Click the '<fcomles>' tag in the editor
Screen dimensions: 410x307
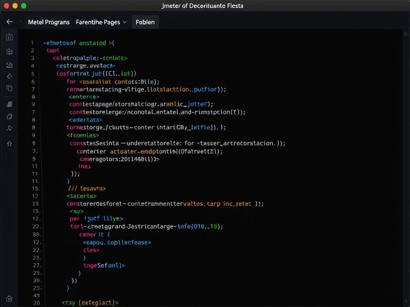pyautogui.click(x=82, y=135)
